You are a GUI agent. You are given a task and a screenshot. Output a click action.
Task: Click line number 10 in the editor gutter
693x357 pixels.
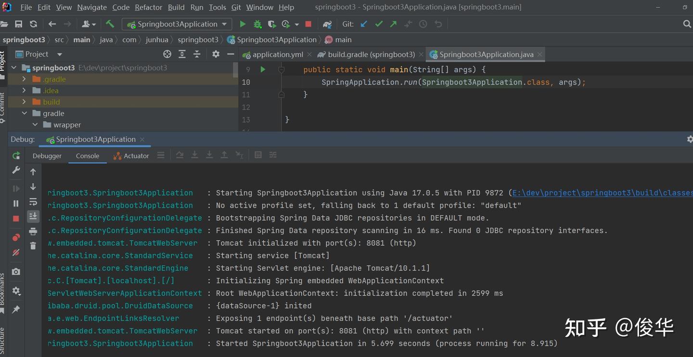246,82
